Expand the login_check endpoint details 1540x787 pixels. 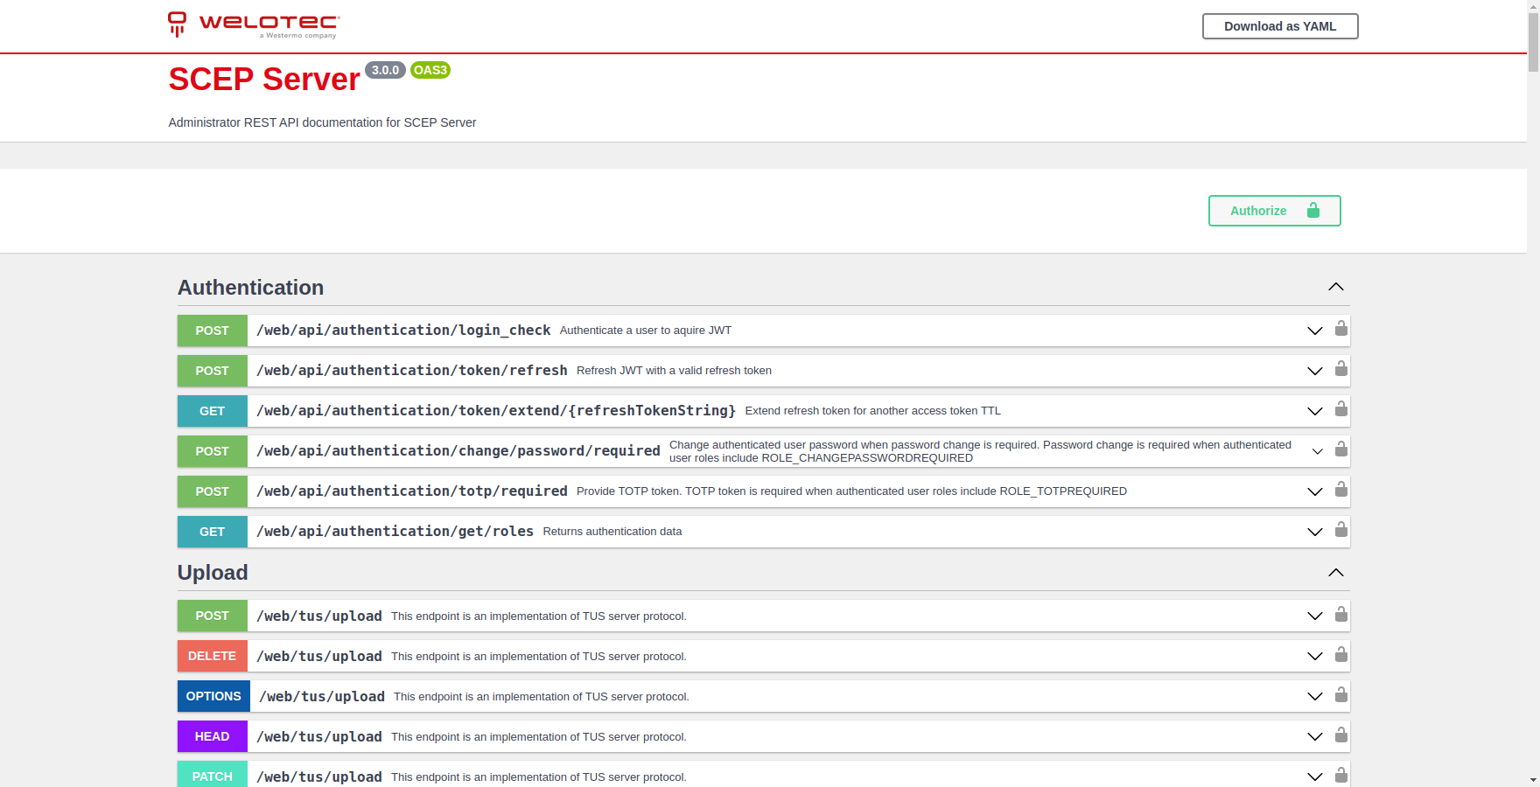click(1314, 331)
